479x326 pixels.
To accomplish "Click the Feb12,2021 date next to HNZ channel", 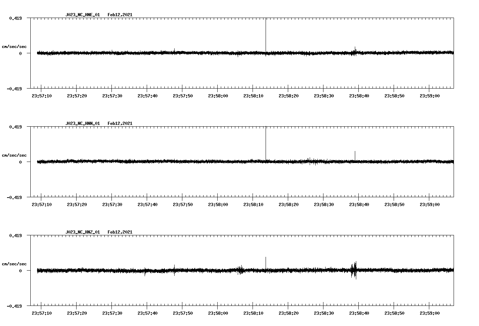I will [x=120, y=232].
